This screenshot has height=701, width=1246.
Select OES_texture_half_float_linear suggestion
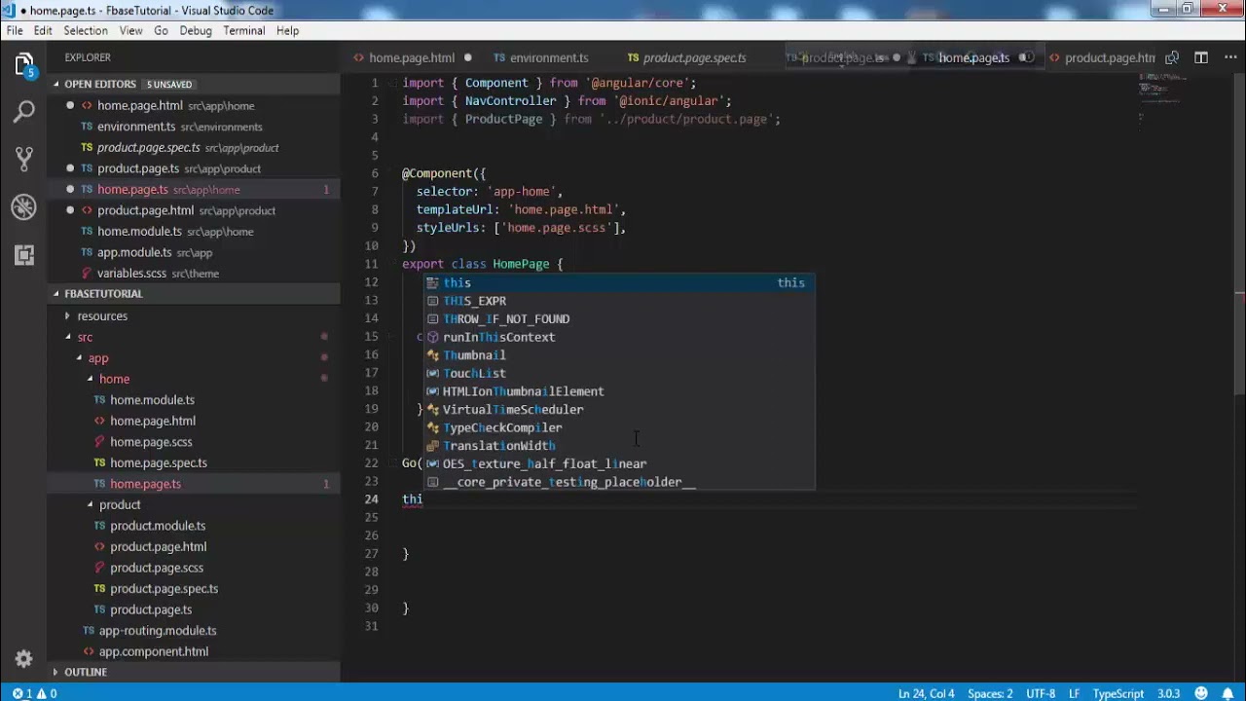[x=618, y=463]
